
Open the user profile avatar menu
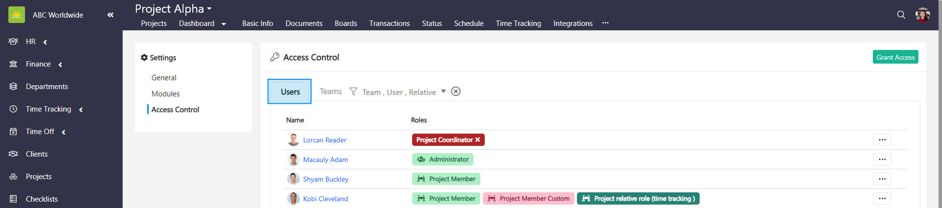[922, 15]
